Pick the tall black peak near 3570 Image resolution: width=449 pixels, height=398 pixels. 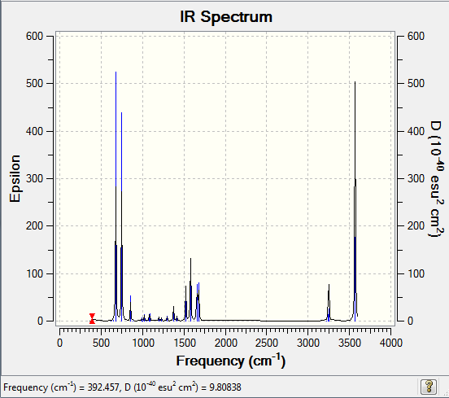(355, 200)
